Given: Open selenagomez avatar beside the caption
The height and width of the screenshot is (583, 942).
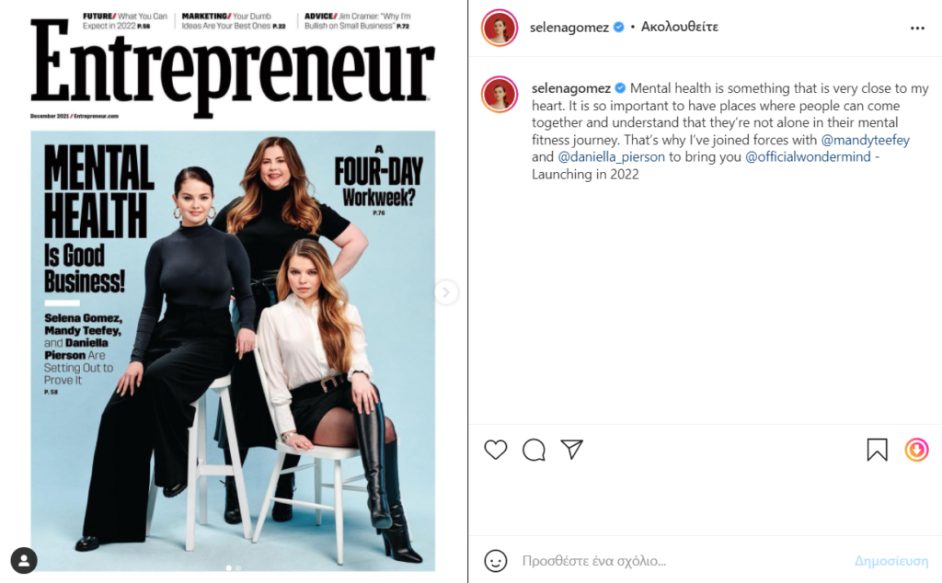Looking at the screenshot, I should 500,95.
